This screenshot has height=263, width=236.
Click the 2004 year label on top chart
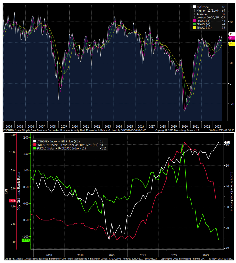pos(9,127)
